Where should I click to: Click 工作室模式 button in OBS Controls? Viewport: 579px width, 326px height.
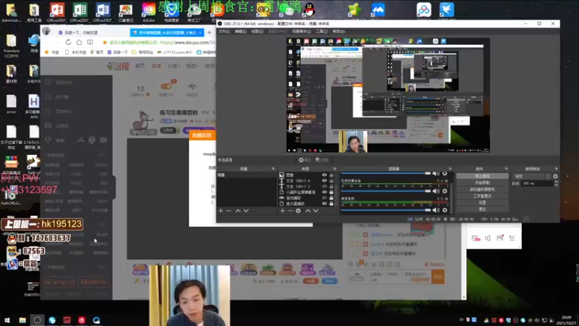coord(482,196)
